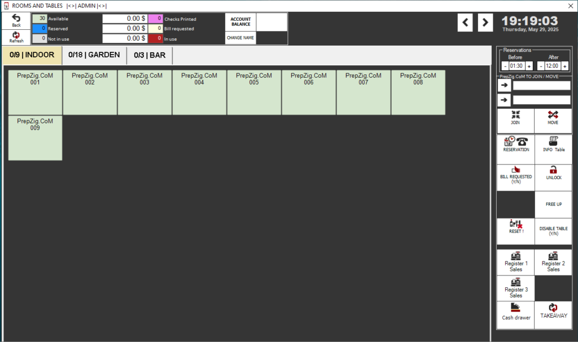578x342 pixels.
Task: Switch to the 0/3 | BAR tab
Action: [x=150, y=55]
